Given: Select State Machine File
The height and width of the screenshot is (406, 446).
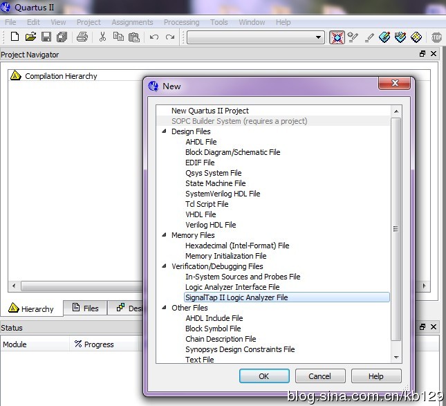Looking at the screenshot, I should (x=215, y=183).
